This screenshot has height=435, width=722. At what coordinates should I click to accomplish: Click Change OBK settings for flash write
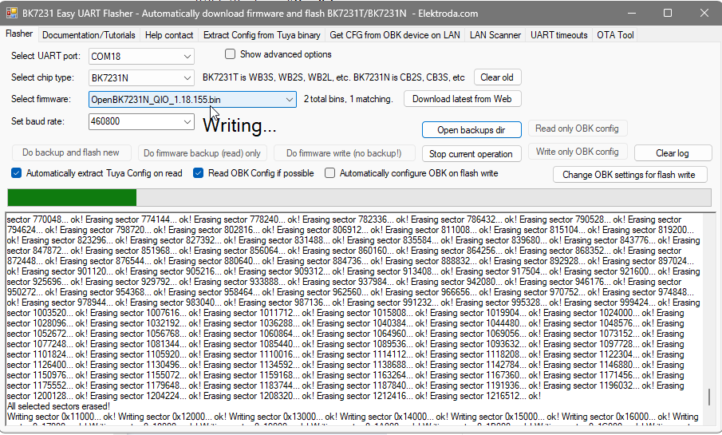tap(629, 175)
